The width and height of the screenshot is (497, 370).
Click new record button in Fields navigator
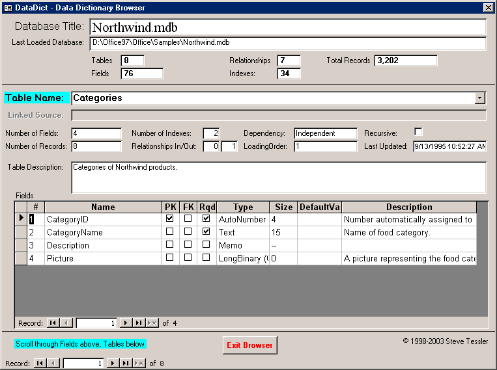152,323
